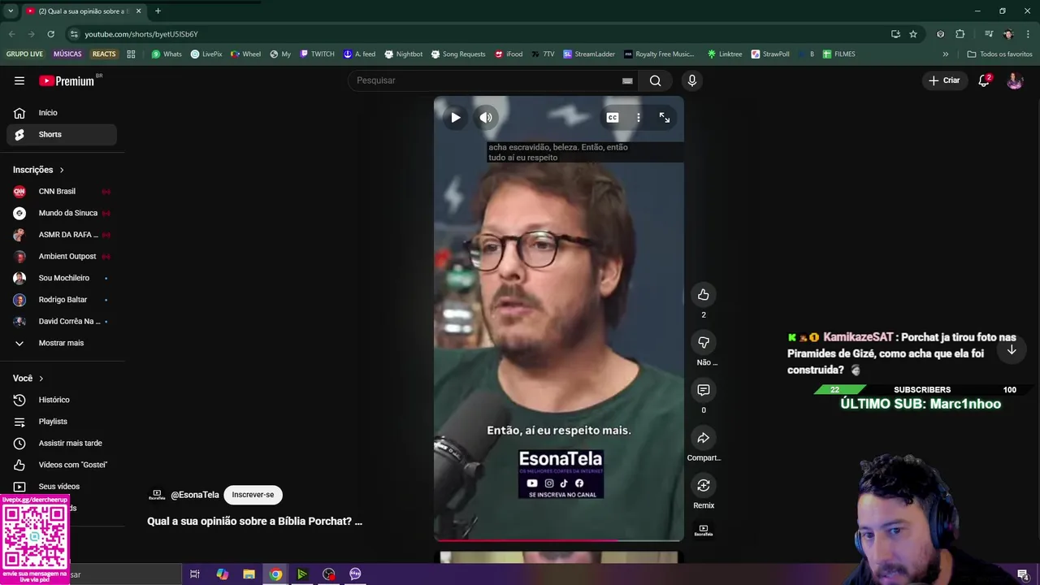Open YouTube notifications bell
The width and height of the screenshot is (1040, 585).
(x=984, y=80)
